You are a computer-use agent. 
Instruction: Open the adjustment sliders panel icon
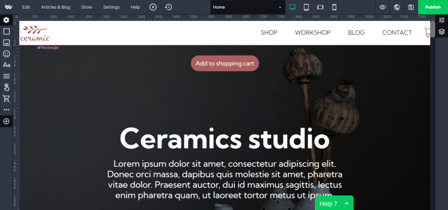pyautogui.click(x=442, y=20)
